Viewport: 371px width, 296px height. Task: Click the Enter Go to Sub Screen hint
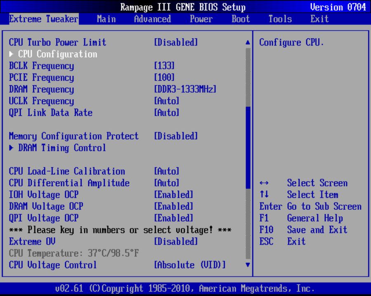pos(310,206)
